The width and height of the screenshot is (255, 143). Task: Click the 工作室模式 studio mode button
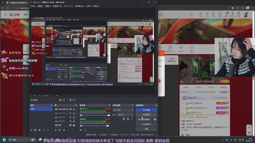pos(146,124)
